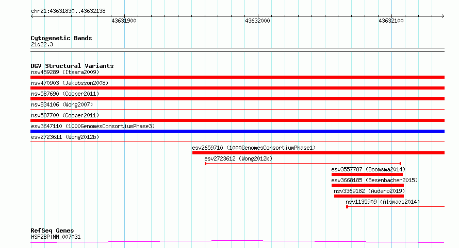The image size is (459, 248).
Task: Open nsv1135909 (Alsmadi2014) variant
Action: [x=383, y=202]
